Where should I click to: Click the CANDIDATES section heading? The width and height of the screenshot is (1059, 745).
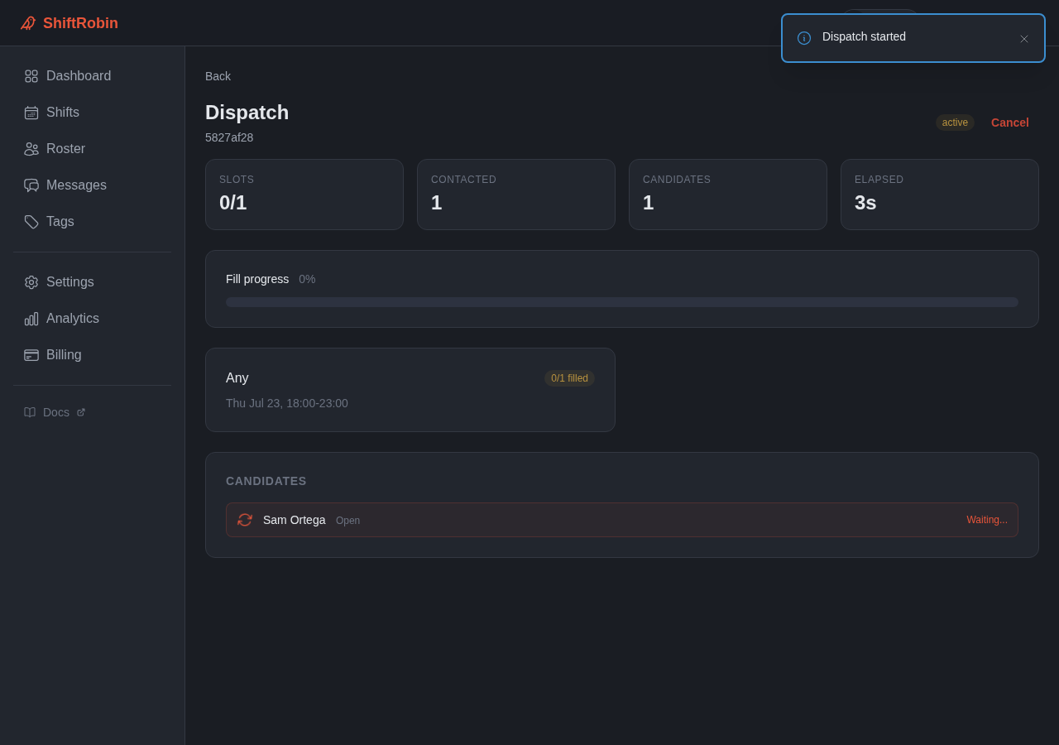[266, 481]
